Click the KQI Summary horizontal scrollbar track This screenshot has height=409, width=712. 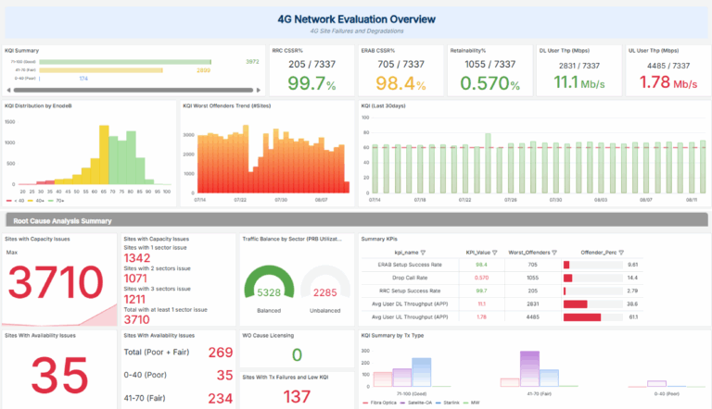point(134,91)
